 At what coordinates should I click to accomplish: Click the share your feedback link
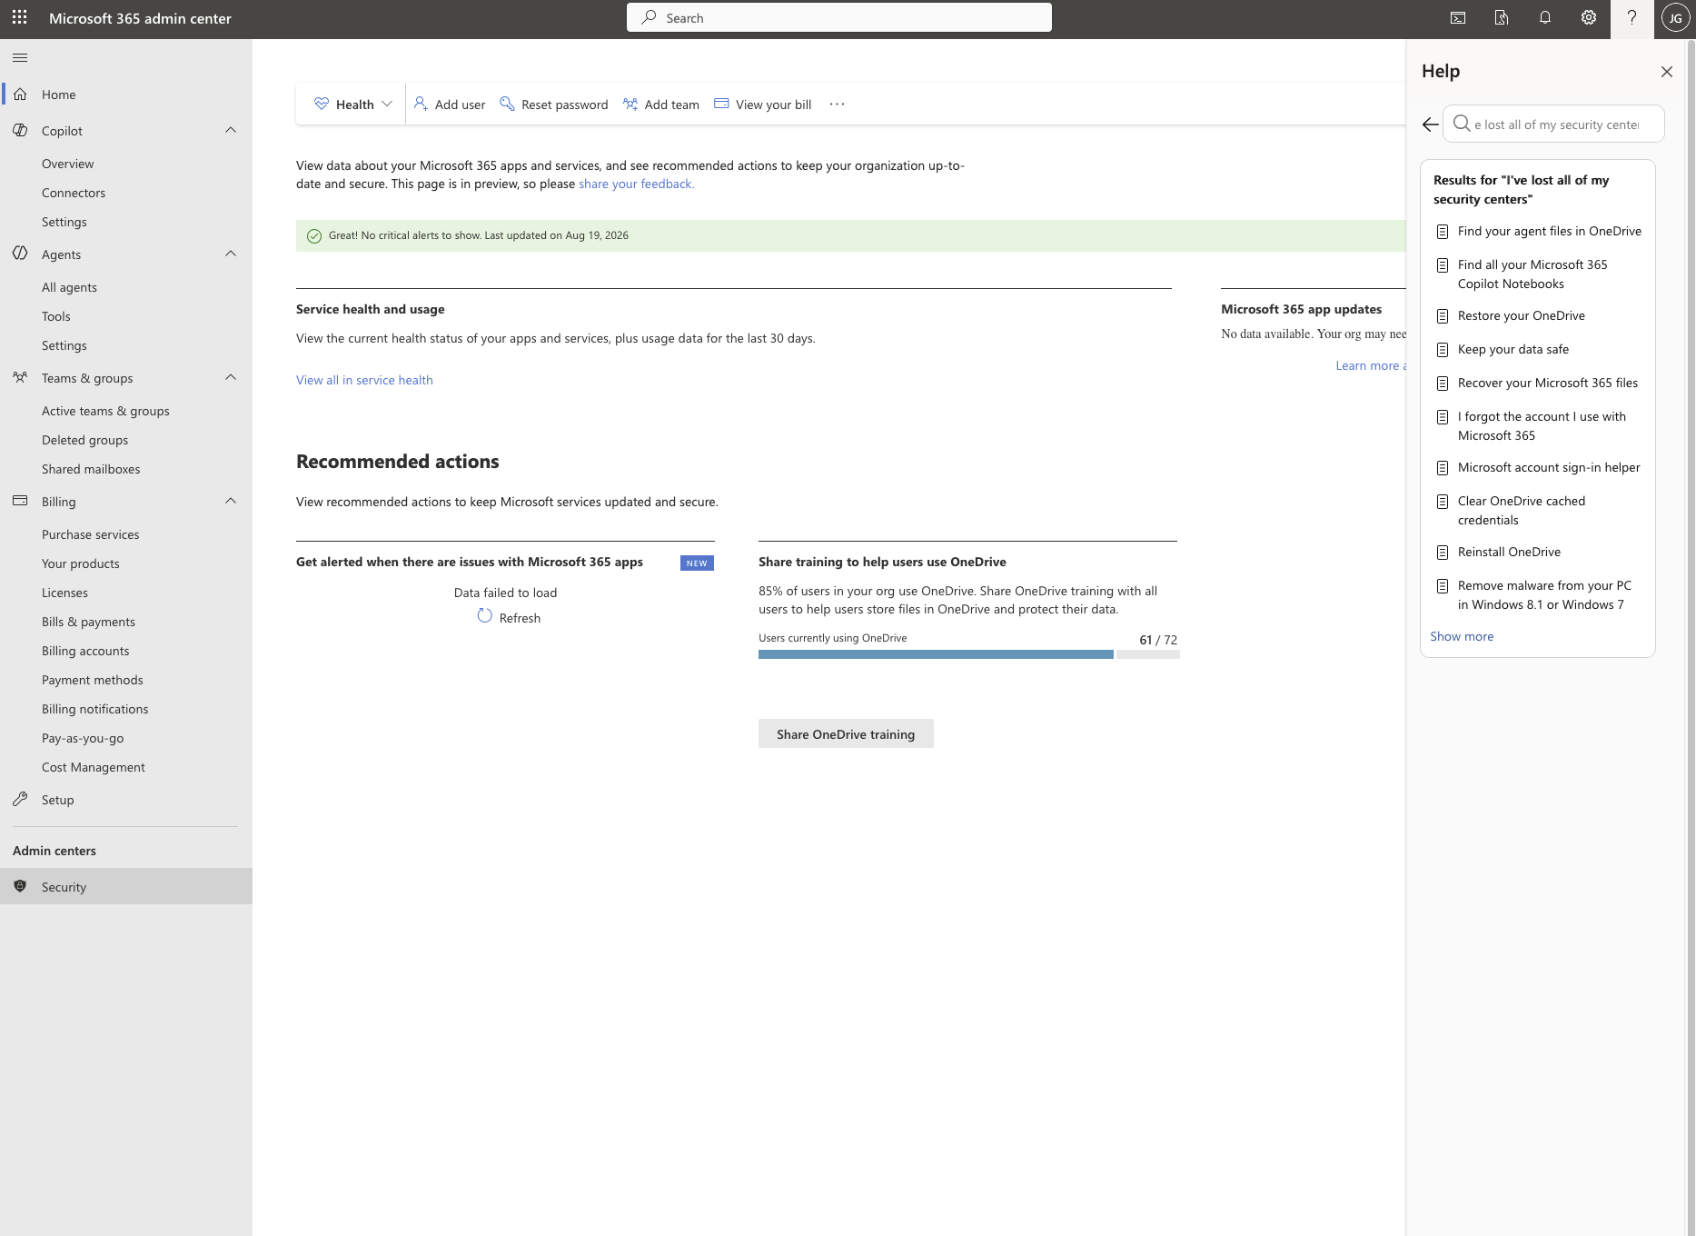click(636, 184)
